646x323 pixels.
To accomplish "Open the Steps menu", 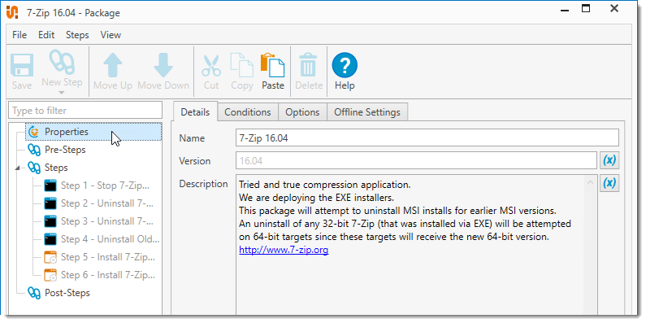I will pos(77,35).
